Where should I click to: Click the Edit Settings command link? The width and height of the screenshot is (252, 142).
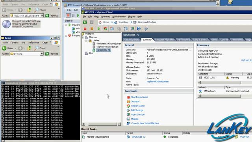coord(137,110)
